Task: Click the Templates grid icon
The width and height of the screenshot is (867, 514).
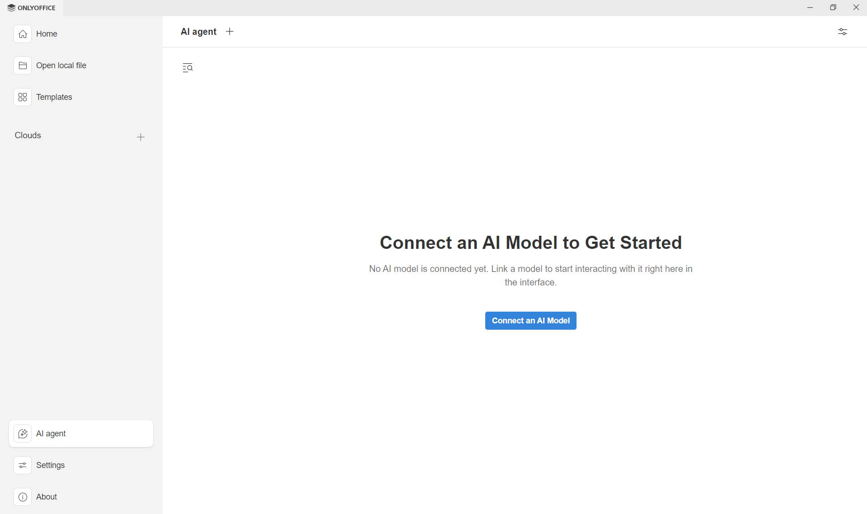Action: [23, 97]
